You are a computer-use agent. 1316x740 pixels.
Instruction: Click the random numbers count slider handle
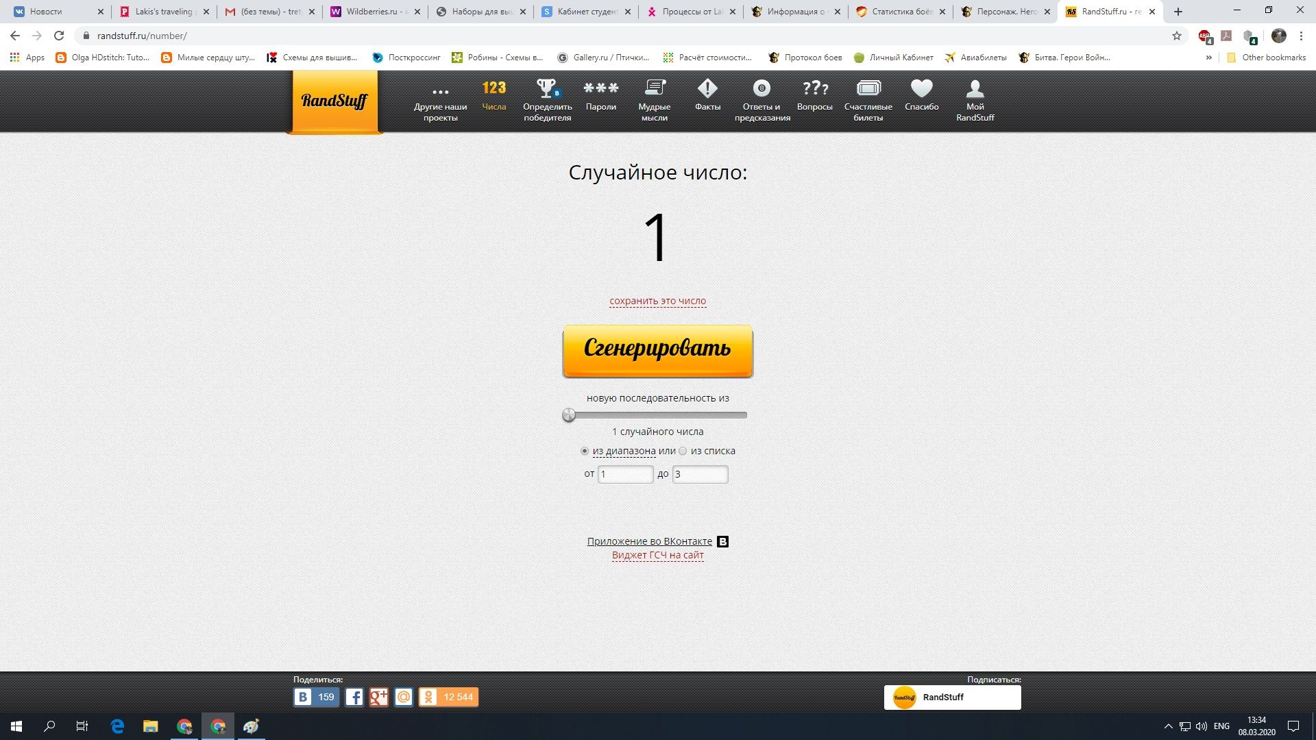click(569, 415)
